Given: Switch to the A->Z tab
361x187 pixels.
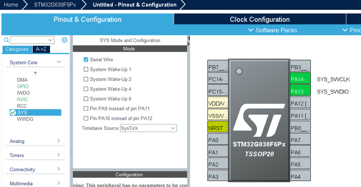Looking at the screenshot, I should (x=41, y=49).
